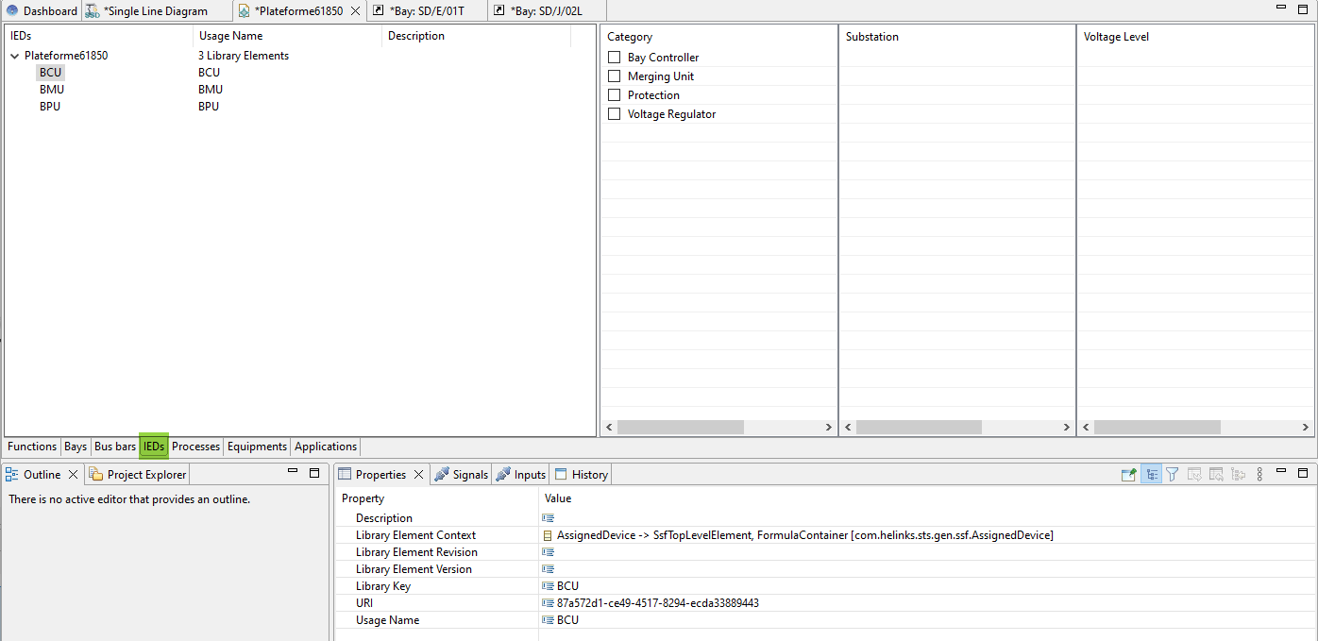Click the Library Element Context value icon
Image resolution: width=1318 pixels, height=641 pixels.
coord(548,535)
